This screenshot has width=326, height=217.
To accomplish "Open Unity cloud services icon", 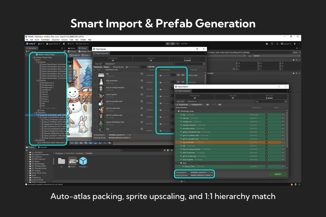I will pos(267,44).
